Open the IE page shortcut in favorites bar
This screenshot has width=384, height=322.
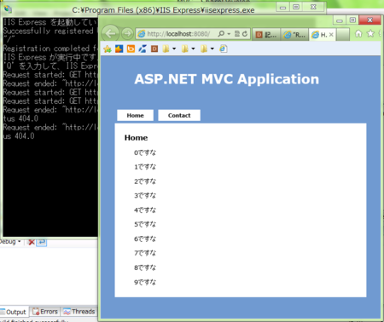224,49
